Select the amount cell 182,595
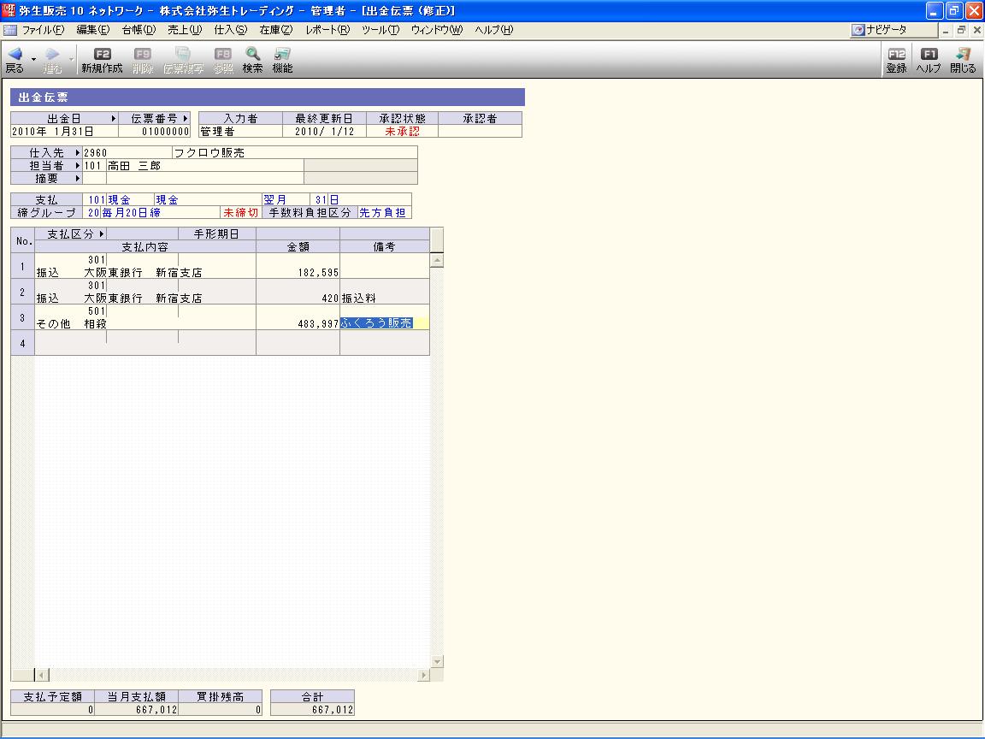Image resolution: width=985 pixels, height=739 pixels. (x=298, y=267)
